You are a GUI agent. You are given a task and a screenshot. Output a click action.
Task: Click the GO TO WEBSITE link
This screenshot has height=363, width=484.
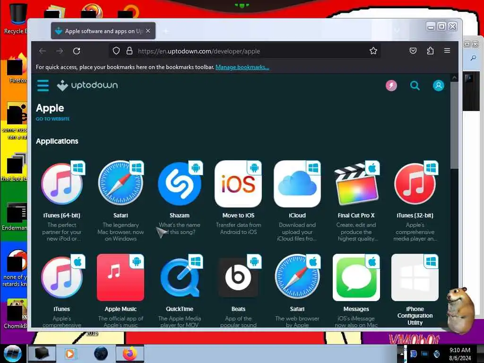(x=53, y=119)
